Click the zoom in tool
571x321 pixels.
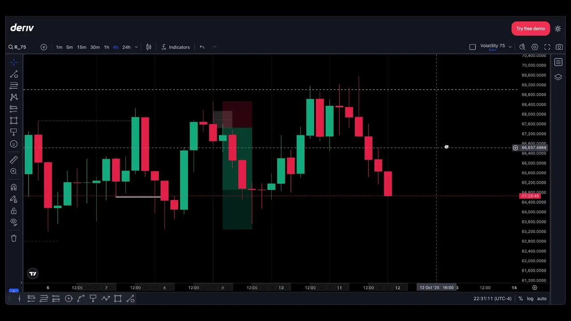pos(14,171)
